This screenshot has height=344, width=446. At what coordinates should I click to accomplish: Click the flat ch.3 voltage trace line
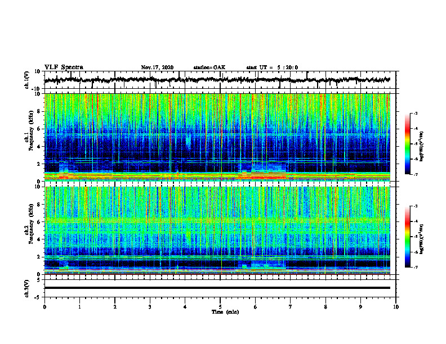point(217,288)
